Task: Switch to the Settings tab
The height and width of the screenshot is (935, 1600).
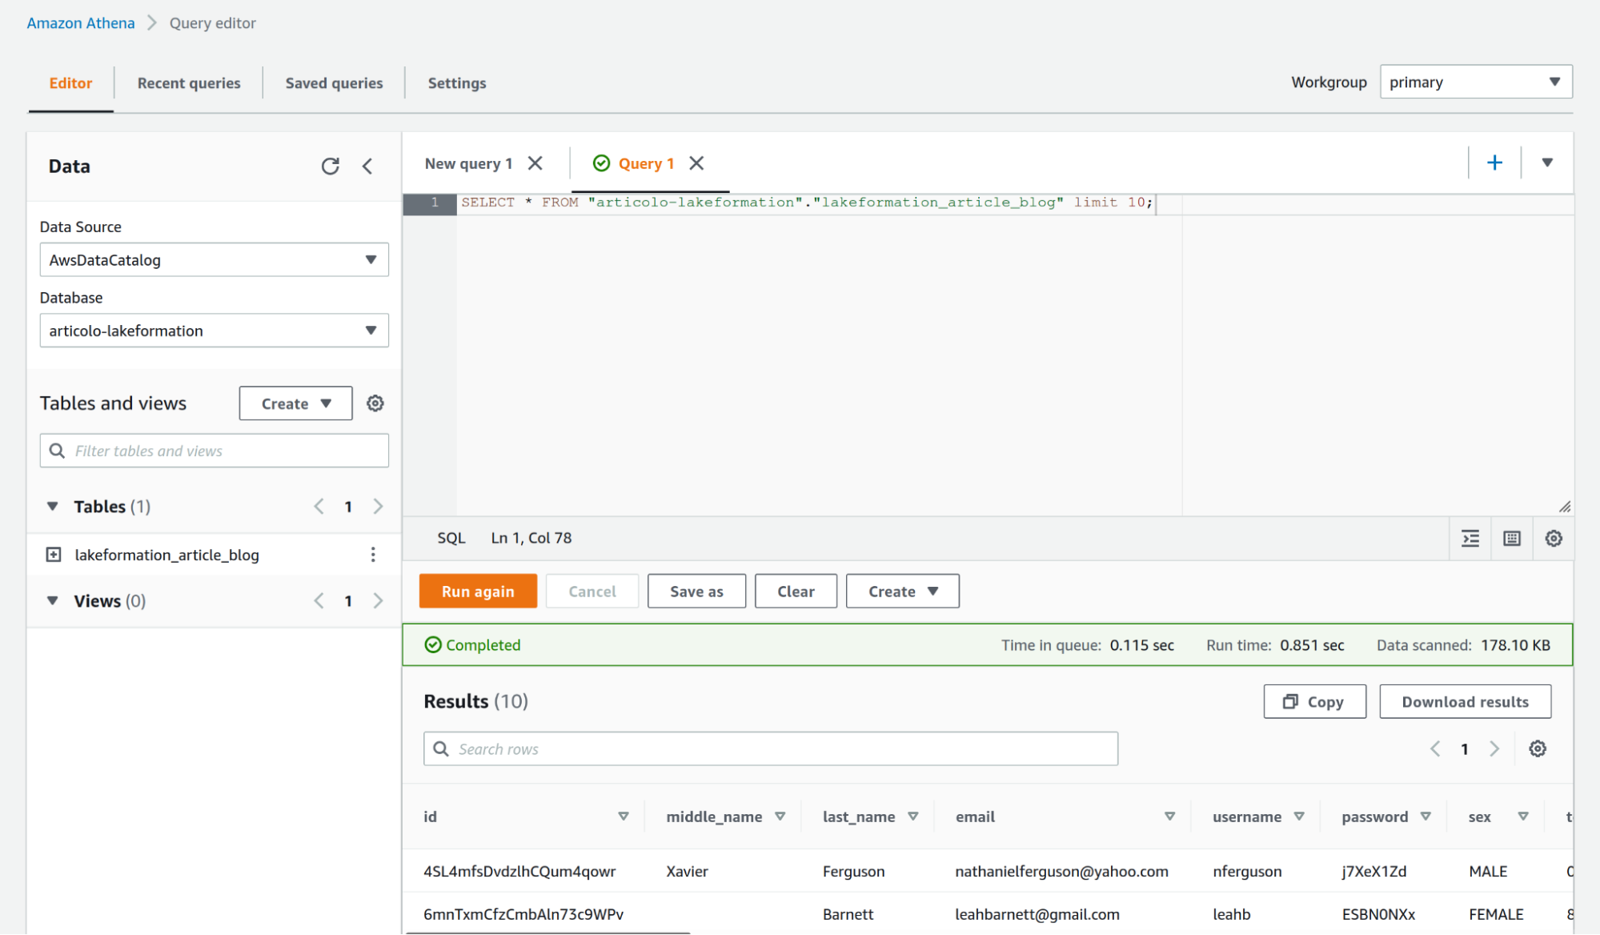Action: (x=457, y=82)
